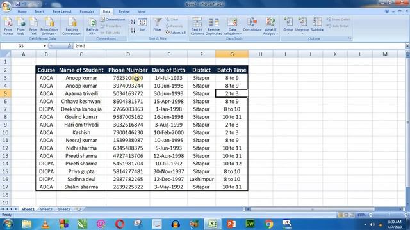Click the Office button logo

6,6
